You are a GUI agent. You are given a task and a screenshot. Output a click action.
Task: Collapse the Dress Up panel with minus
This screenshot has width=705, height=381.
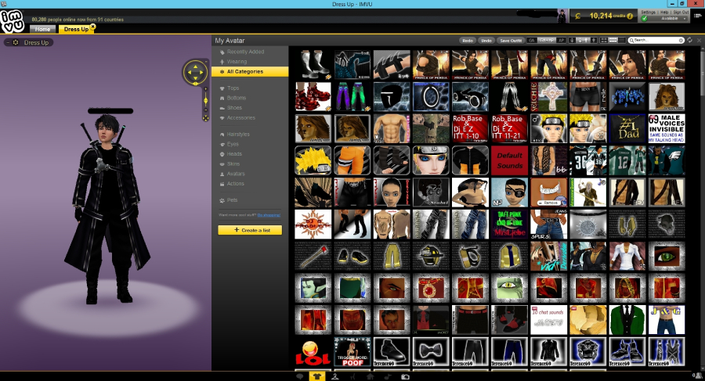(8, 42)
